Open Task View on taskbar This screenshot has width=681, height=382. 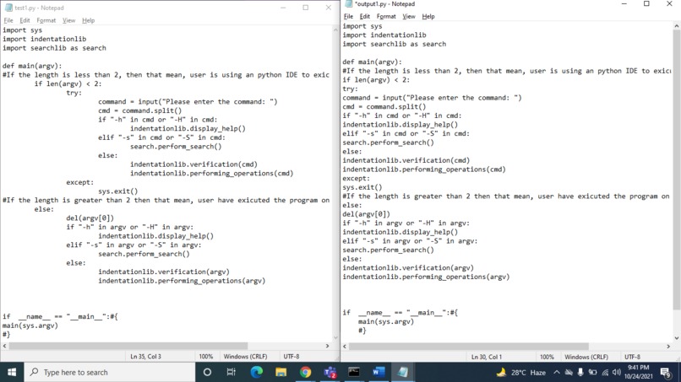231,372
